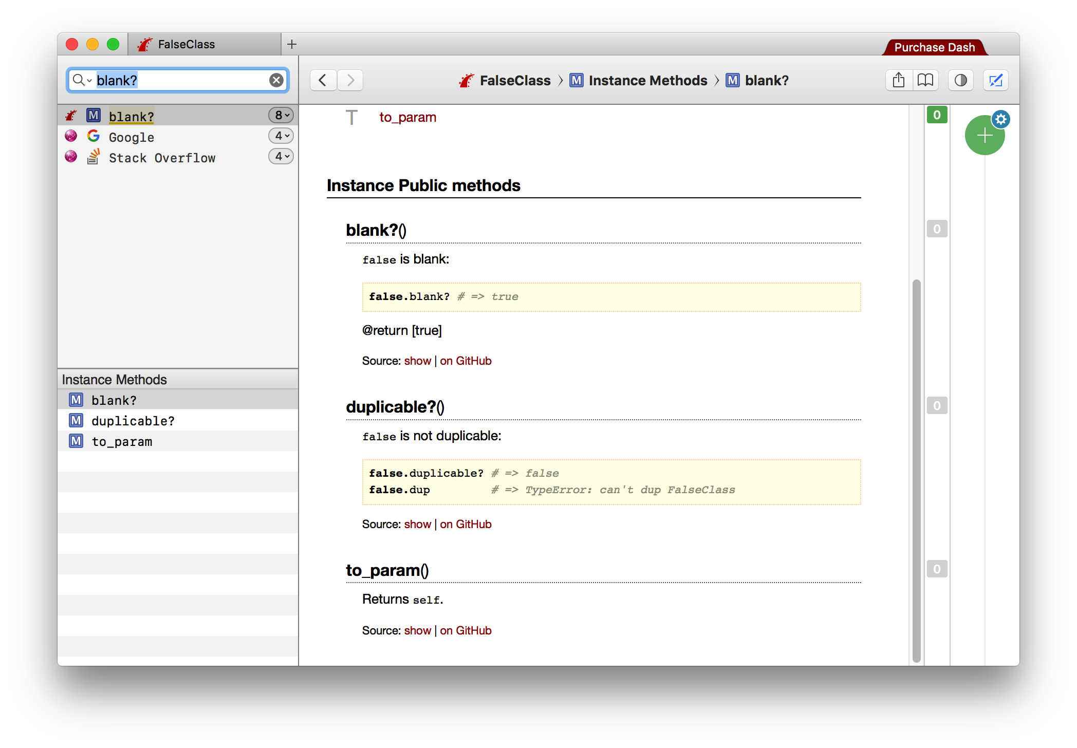The width and height of the screenshot is (1077, 748).
Task: Open the search magnifier options dropdown
Action: 82,80
